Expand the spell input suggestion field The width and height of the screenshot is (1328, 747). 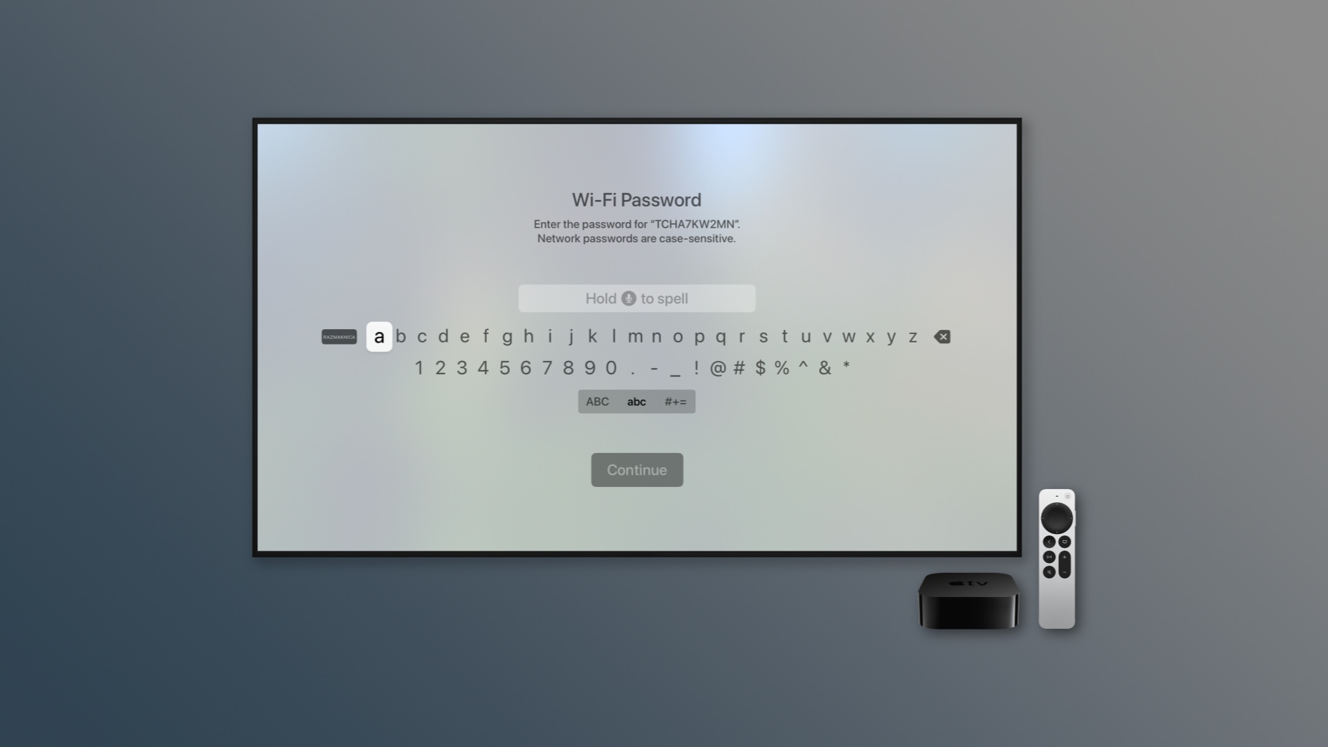point(636,298)
